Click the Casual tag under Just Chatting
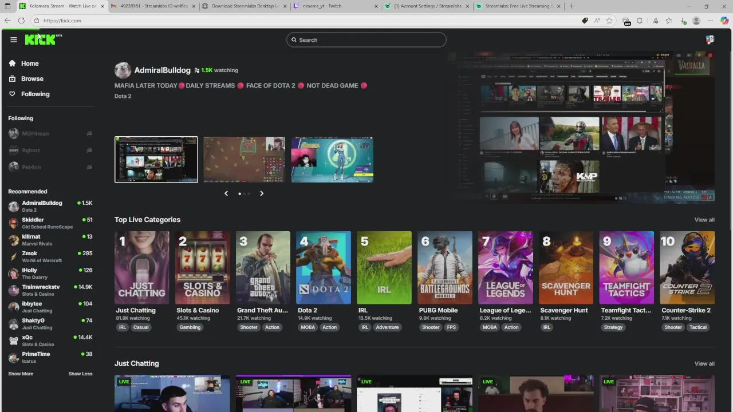 [141, 327]
